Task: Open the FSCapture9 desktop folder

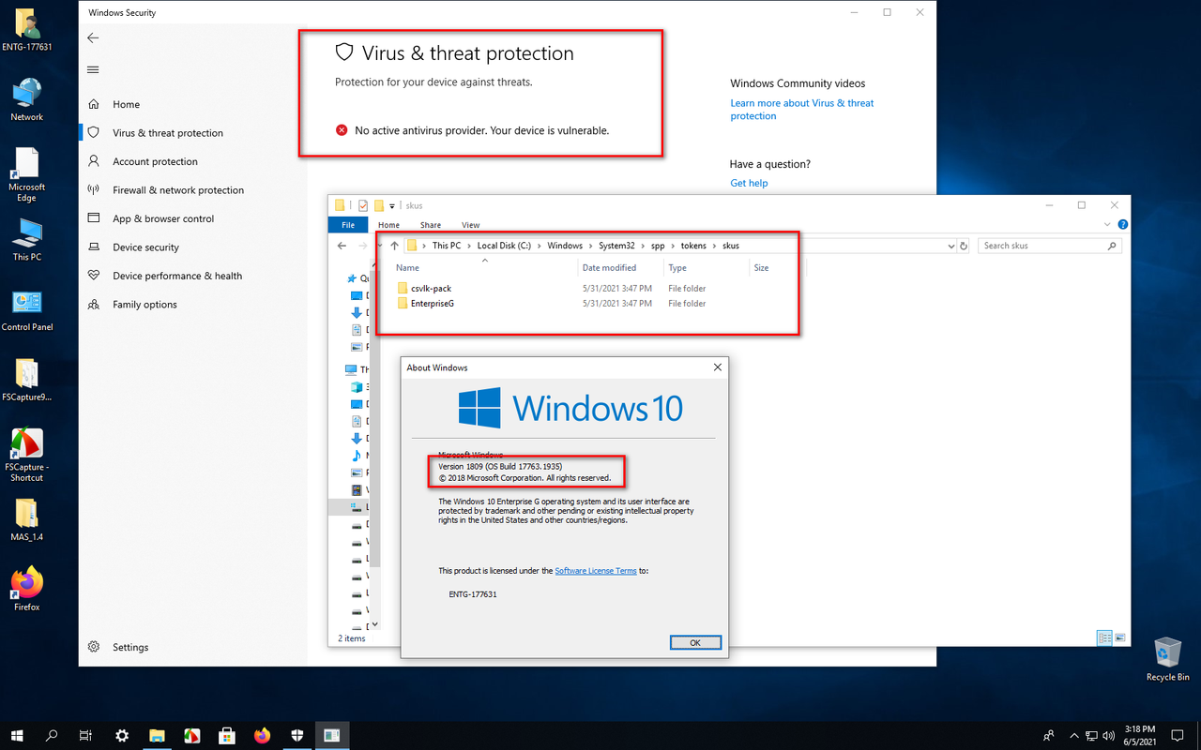Action: tap(26, 380)
